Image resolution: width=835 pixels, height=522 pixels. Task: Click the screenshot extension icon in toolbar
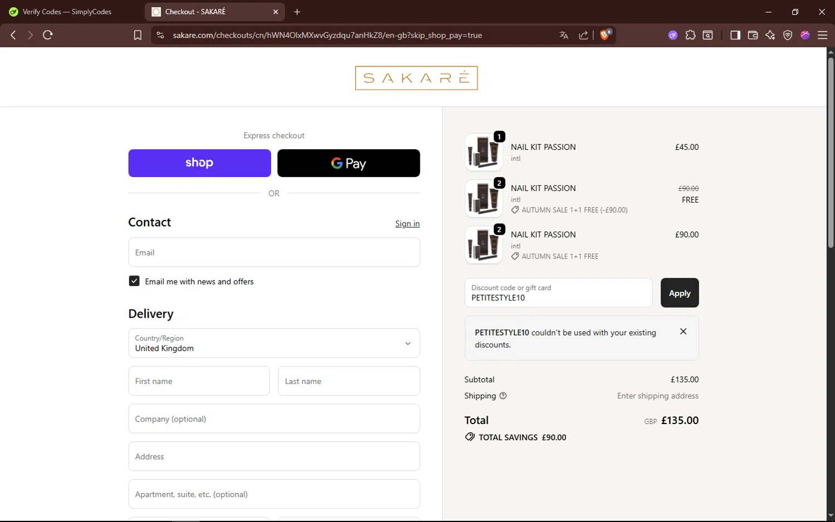708,35
